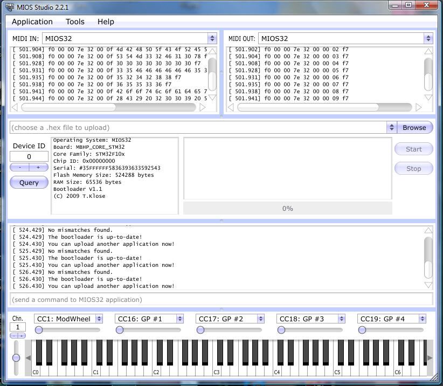443x386 pixels.
Task: Open the Tools menu
Action: (75, 22)
